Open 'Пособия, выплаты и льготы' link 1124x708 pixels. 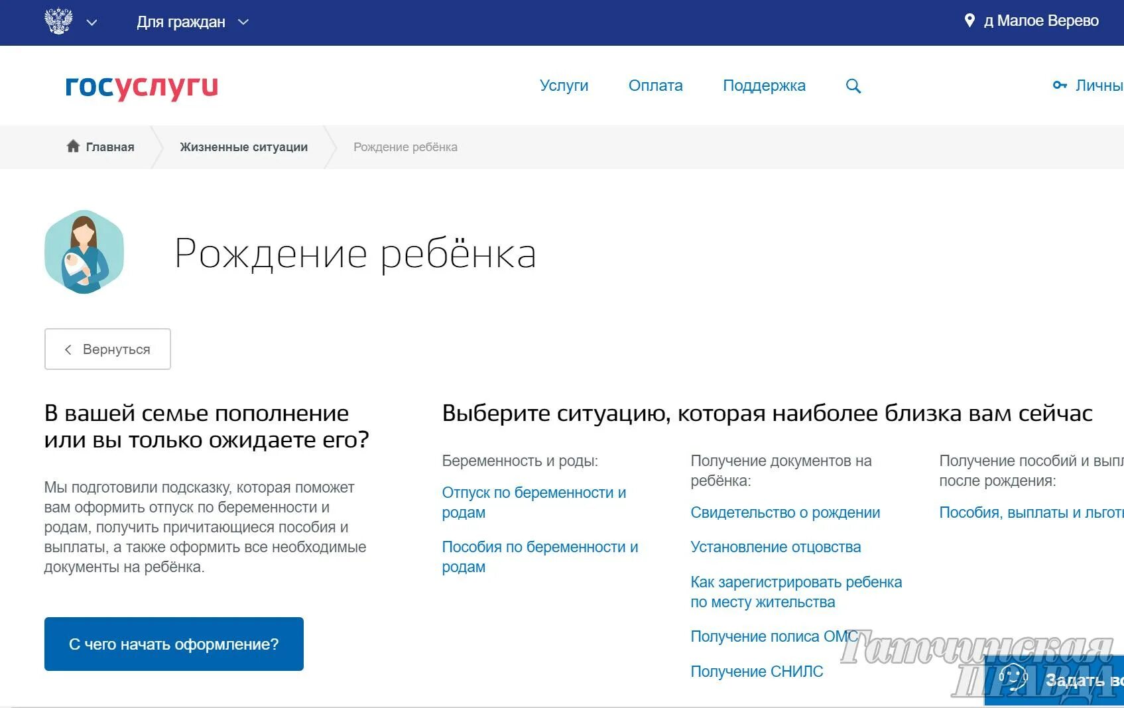point(1031,512)
